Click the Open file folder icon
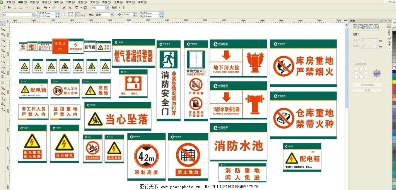Image resolution: width=396 pixels, height=190 pixels. 9,8
